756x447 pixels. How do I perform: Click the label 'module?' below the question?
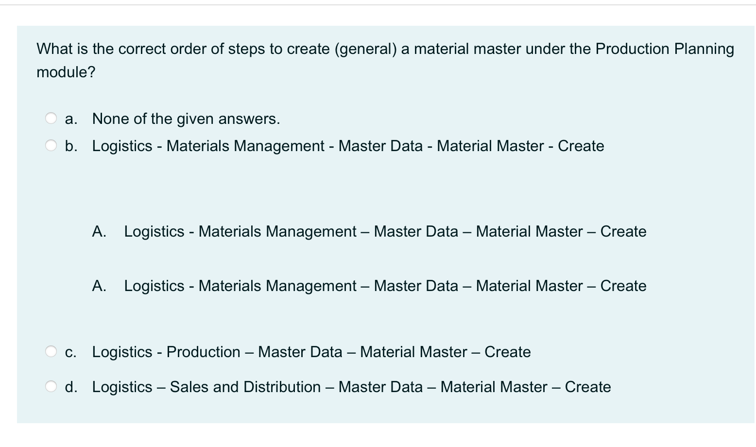(x=65, y=73)
